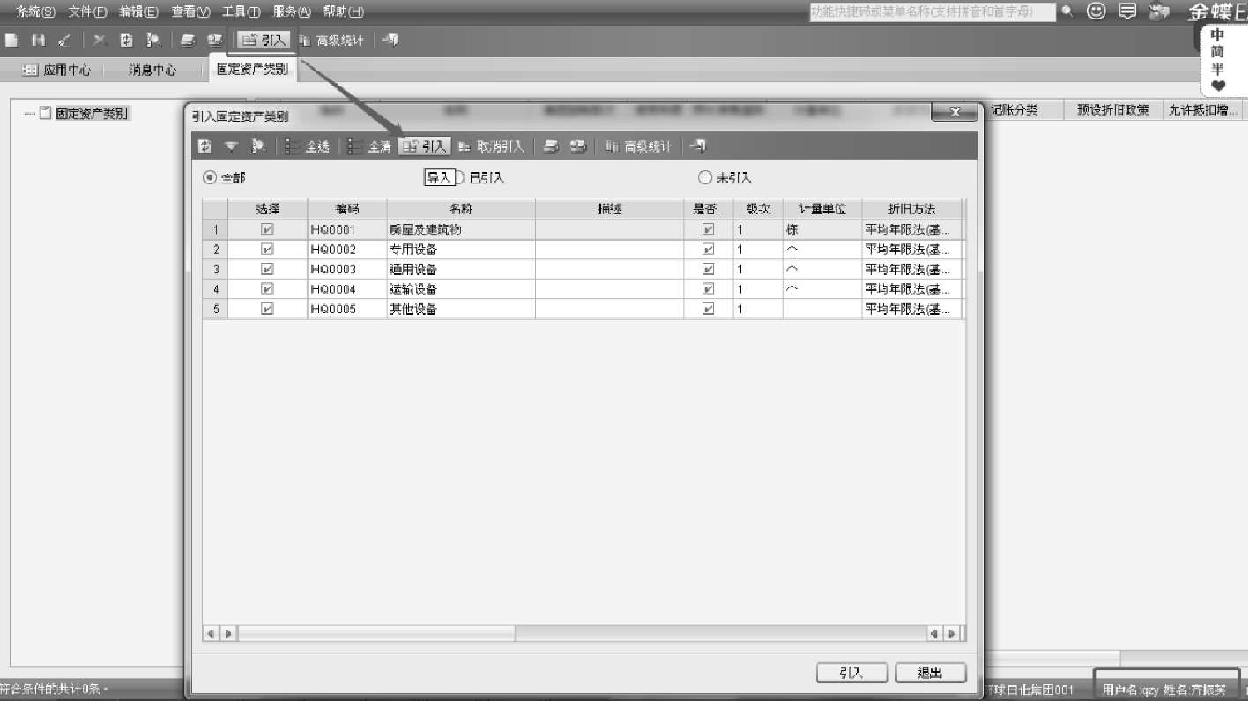Click the Locate icon in the dialog toolbar
This screenshot has width=1249, height=701.
pos(258,146)
